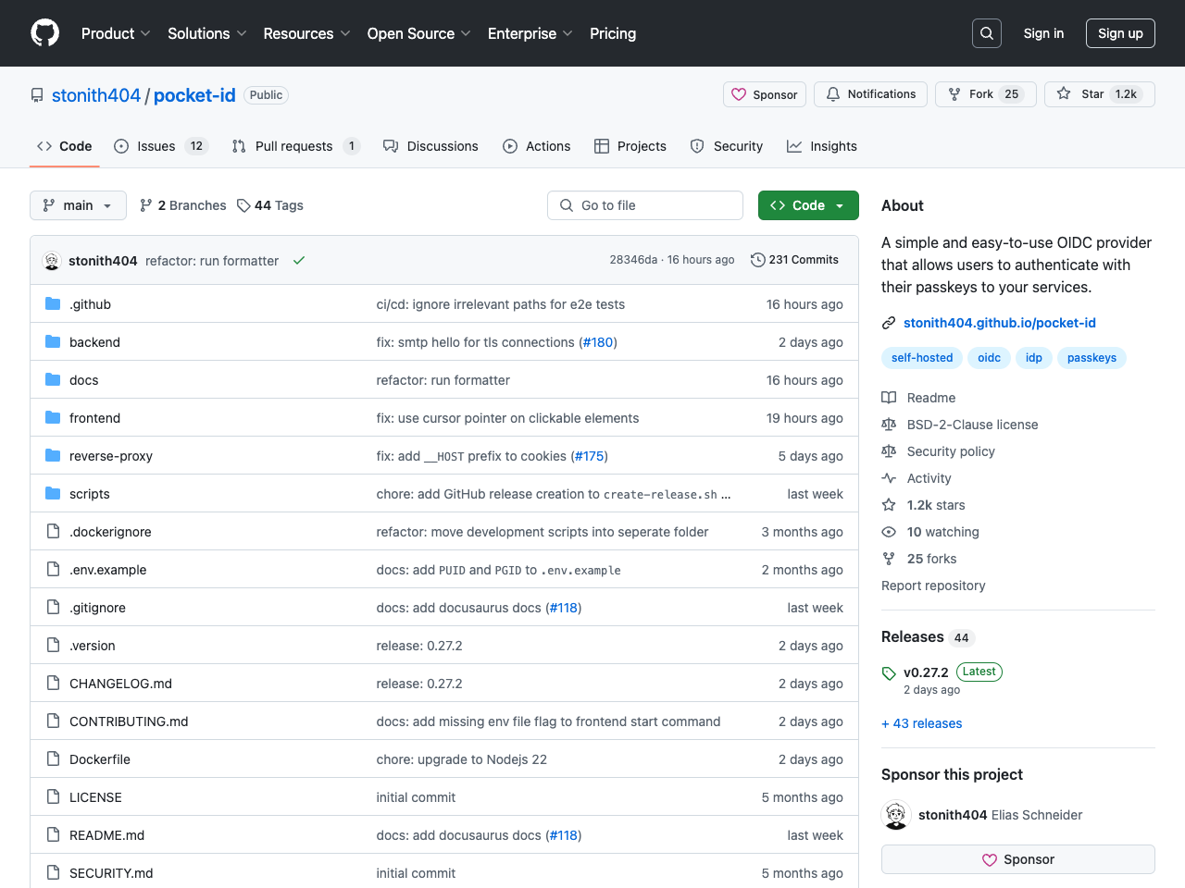
Task: Click the Pricing link in header
Action: pyautogui.click(x=613, y=33)
